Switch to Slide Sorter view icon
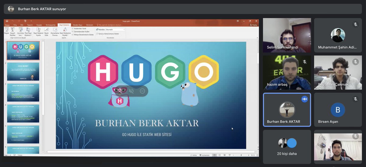Viewport: 366px width, 167px height. point(219,155)
